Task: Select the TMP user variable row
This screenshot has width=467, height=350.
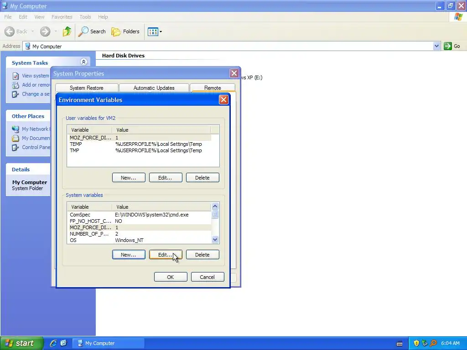Action: [140, 150]
